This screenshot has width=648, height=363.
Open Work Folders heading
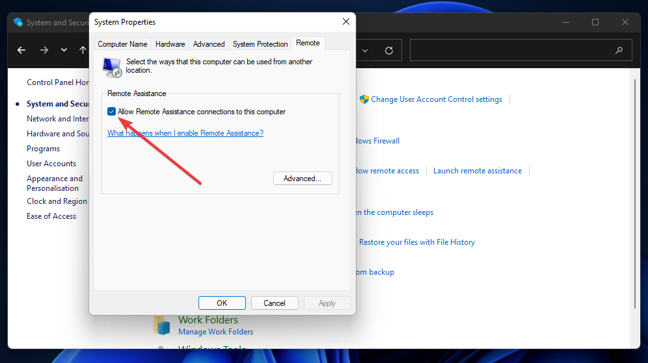208,319
